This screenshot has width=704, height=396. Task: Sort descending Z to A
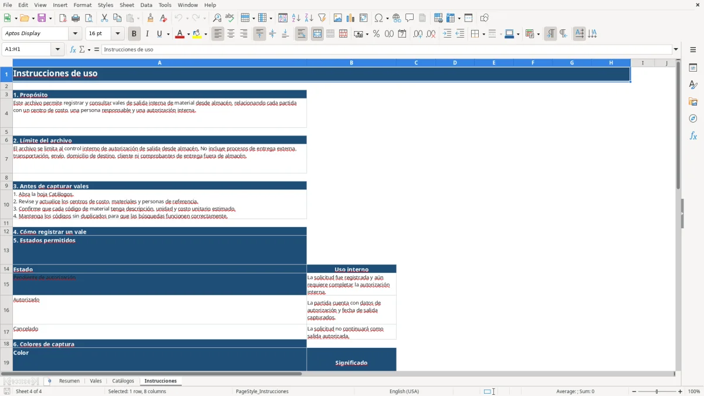(309, 18)
